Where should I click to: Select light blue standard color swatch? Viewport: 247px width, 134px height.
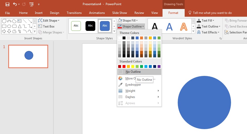pos(146,67)
